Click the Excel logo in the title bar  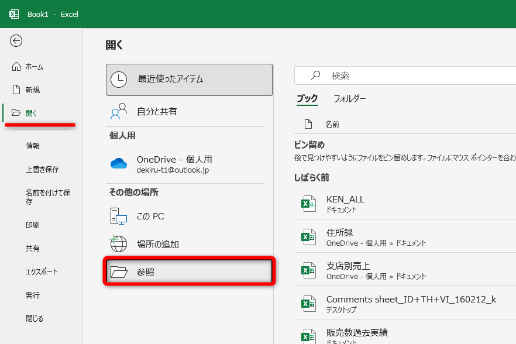(14, 14)
